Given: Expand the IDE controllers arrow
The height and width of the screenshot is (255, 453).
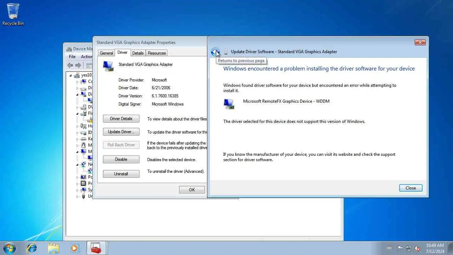Looking at the screenshot, I should [77, 133].
